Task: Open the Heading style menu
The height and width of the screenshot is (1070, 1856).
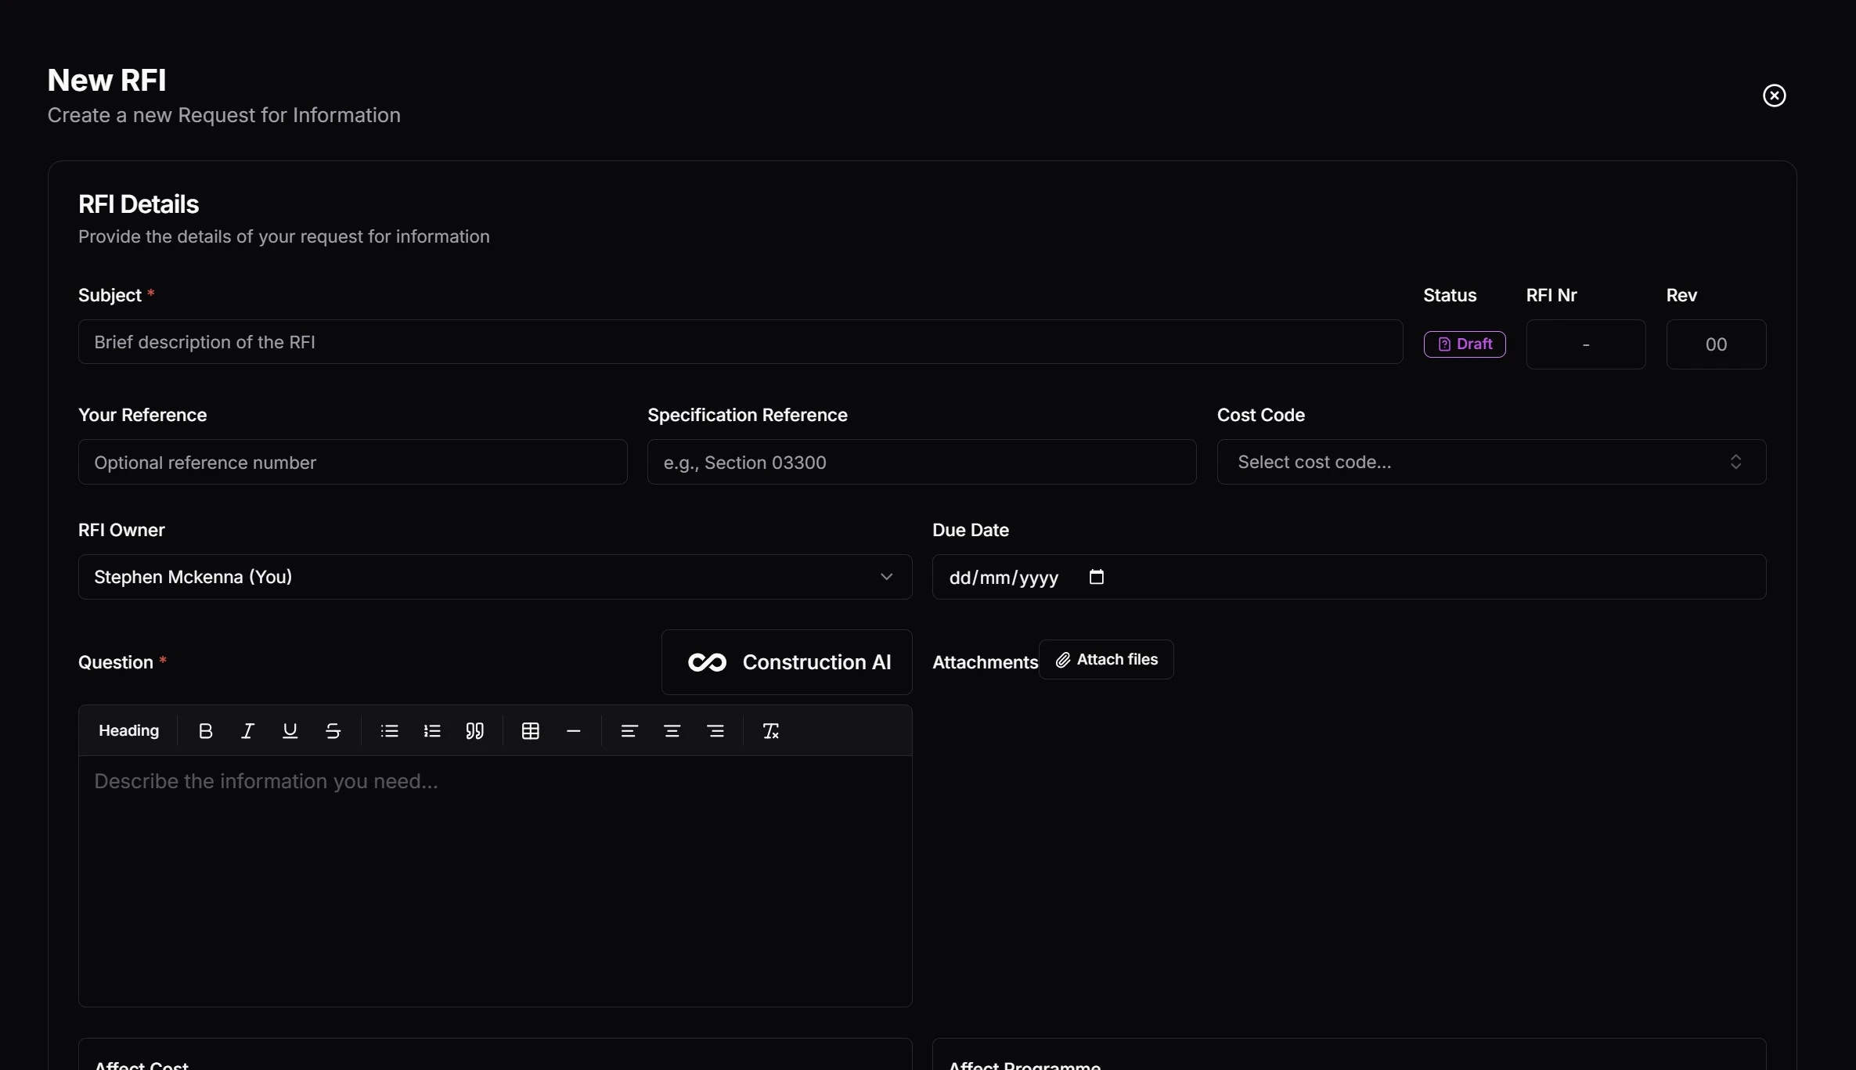Action: (128, 730)
